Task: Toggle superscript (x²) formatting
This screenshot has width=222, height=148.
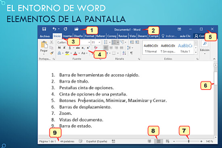Action: click(88, 48)
